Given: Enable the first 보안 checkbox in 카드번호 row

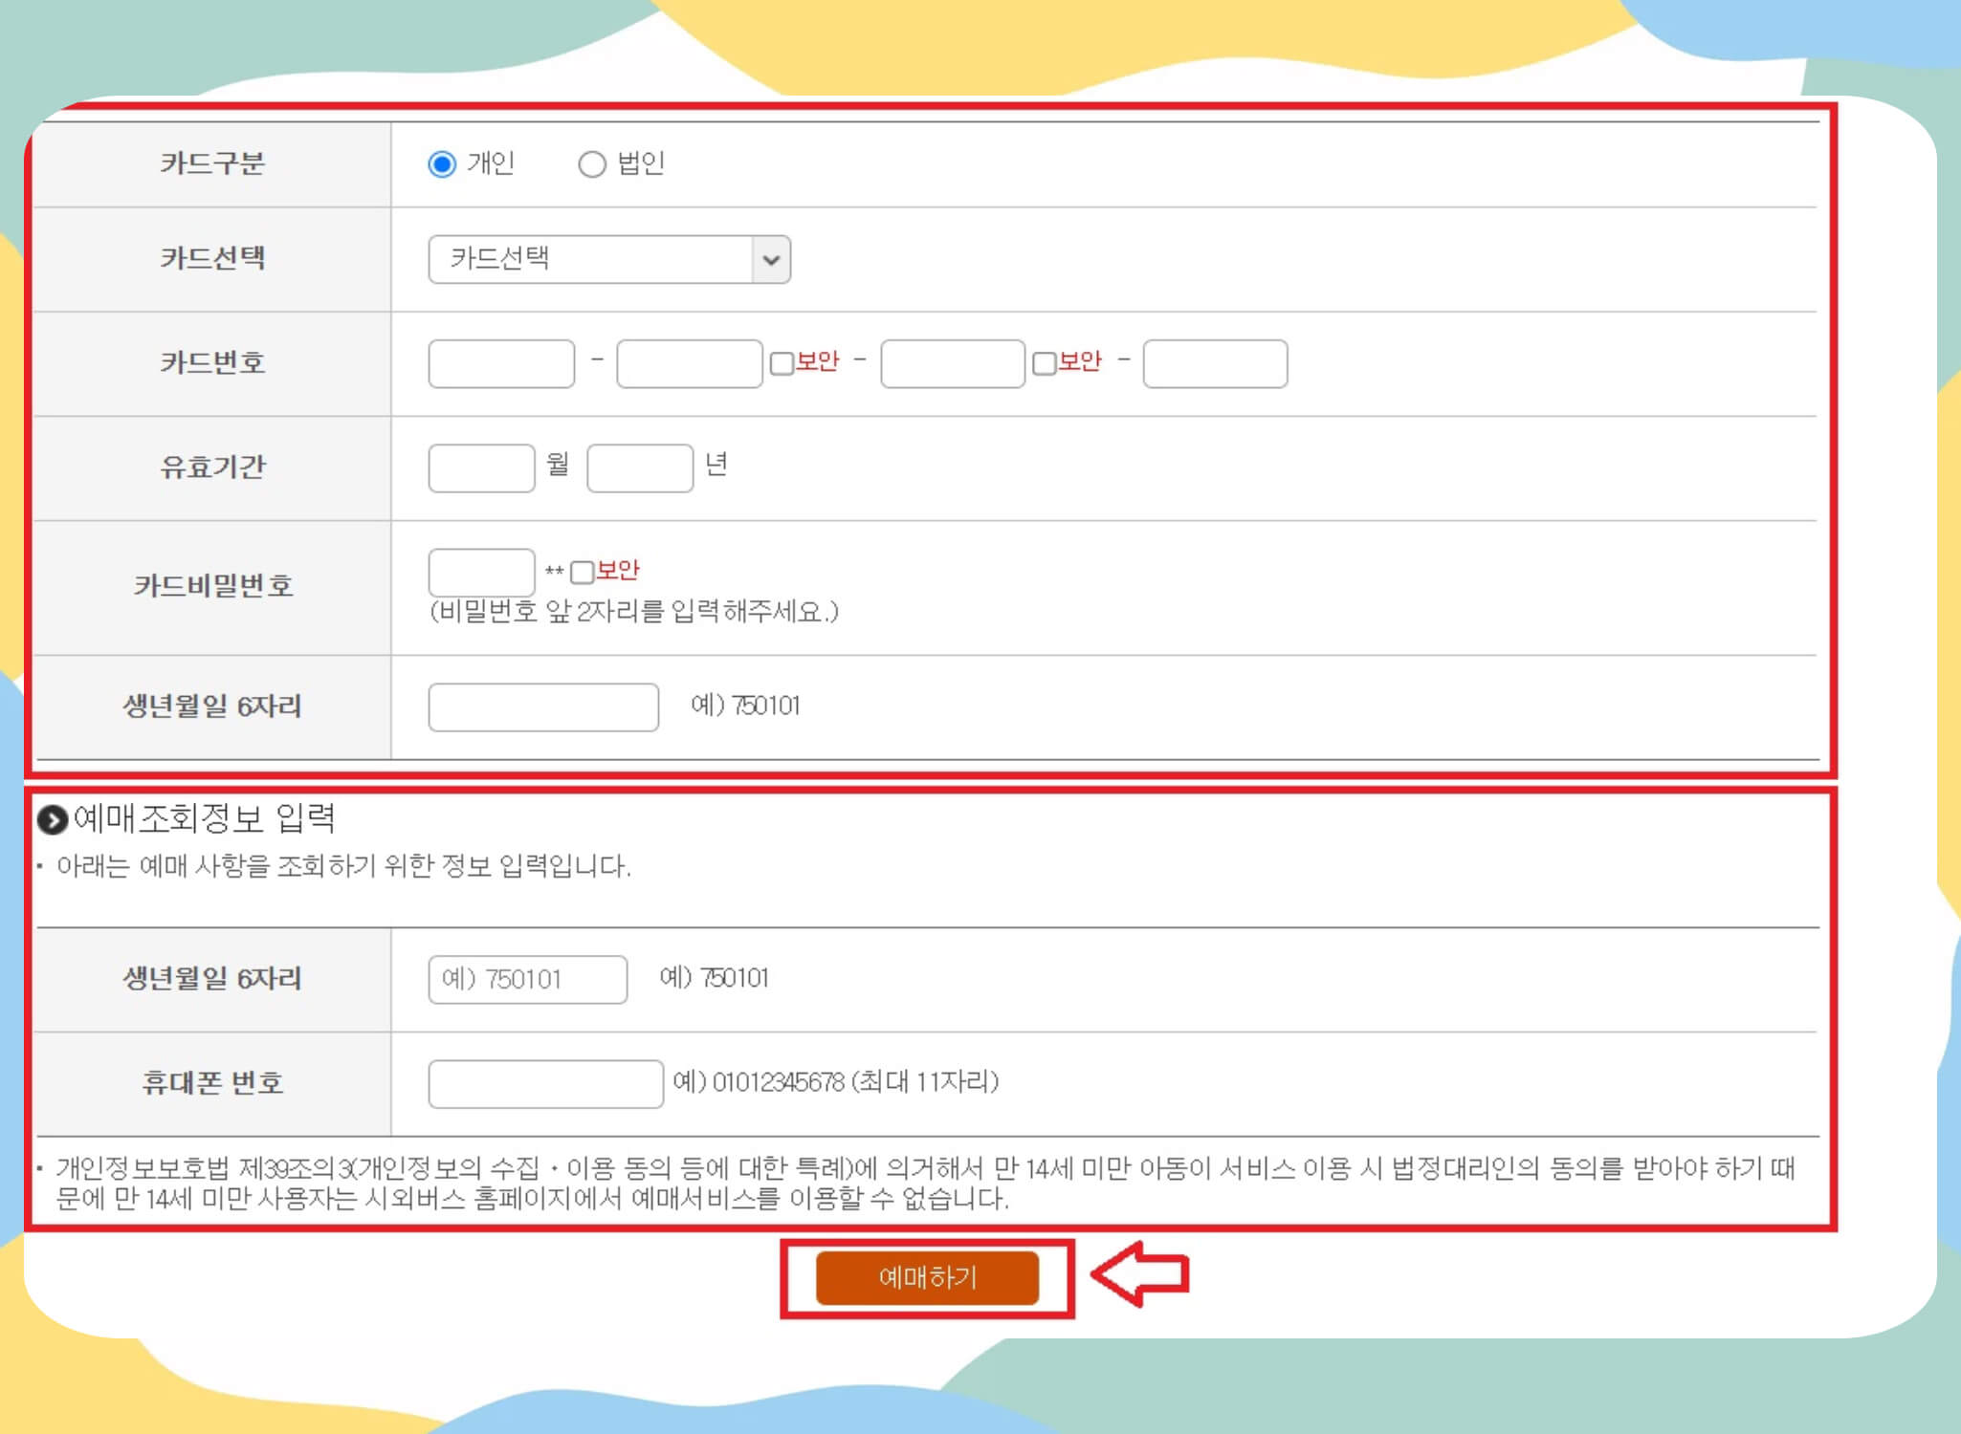Looking at the screenshot, I should [x=780, y=363].
